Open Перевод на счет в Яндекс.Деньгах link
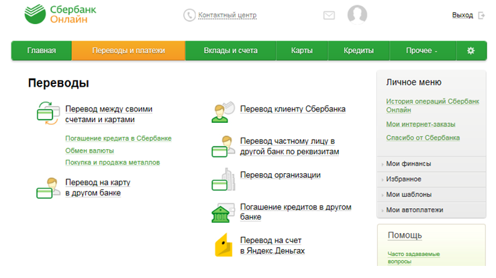Screen dimensions: 496x278 point(272,245)
